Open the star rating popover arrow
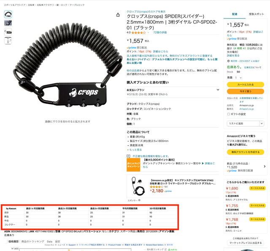 148,32
